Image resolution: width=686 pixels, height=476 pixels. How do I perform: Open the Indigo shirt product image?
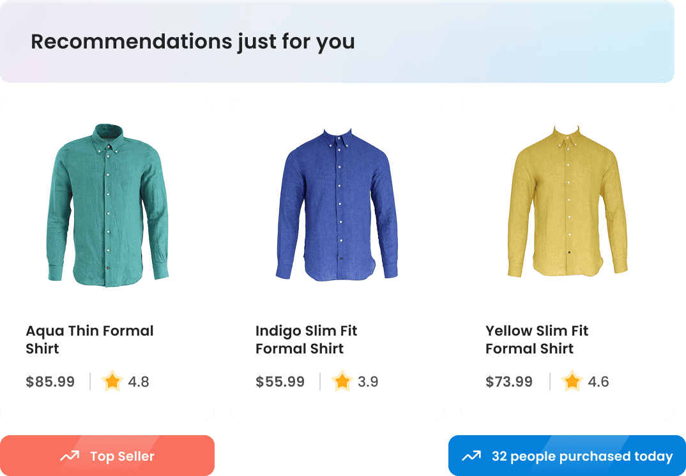[337, 204]
